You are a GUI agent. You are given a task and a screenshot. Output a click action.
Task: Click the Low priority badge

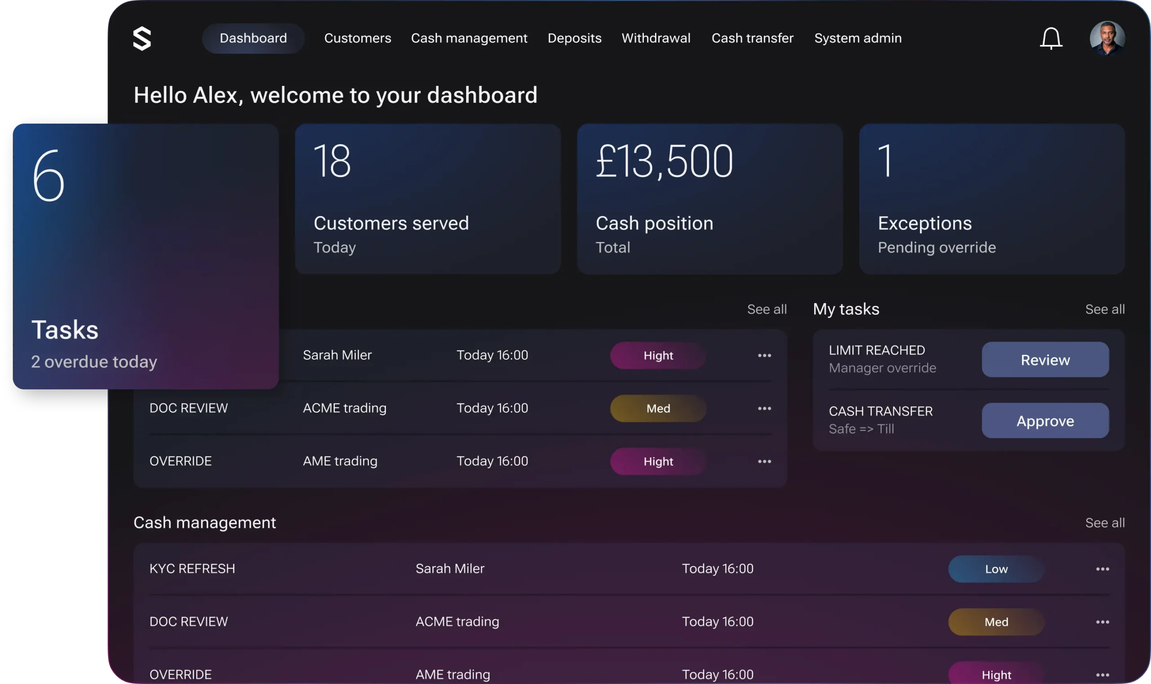point(996,569)
